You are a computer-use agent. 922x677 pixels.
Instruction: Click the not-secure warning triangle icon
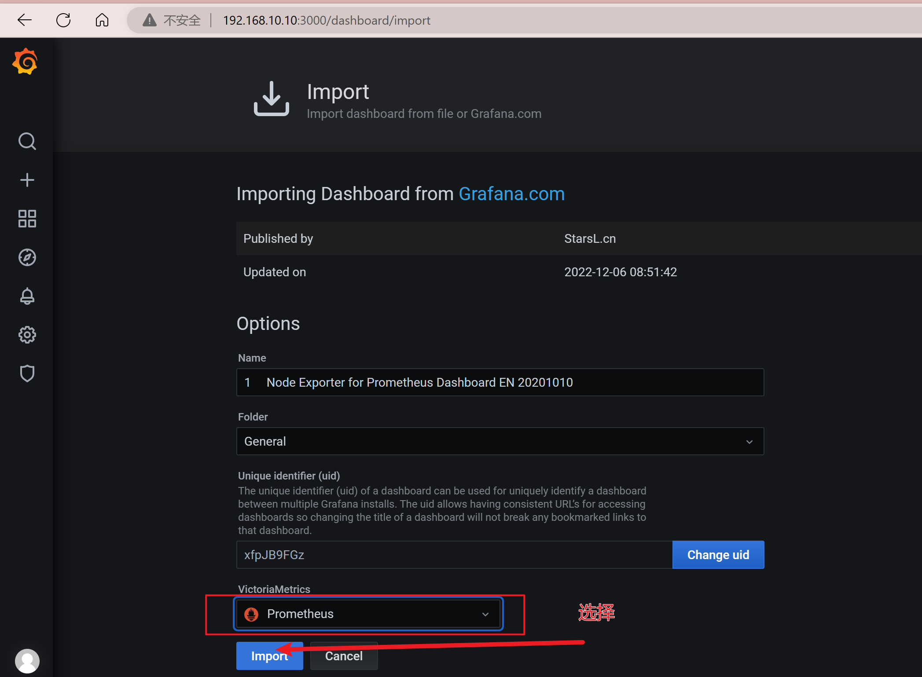[149, 20]
